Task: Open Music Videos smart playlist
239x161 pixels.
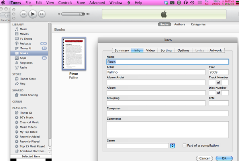Action: 28,127
